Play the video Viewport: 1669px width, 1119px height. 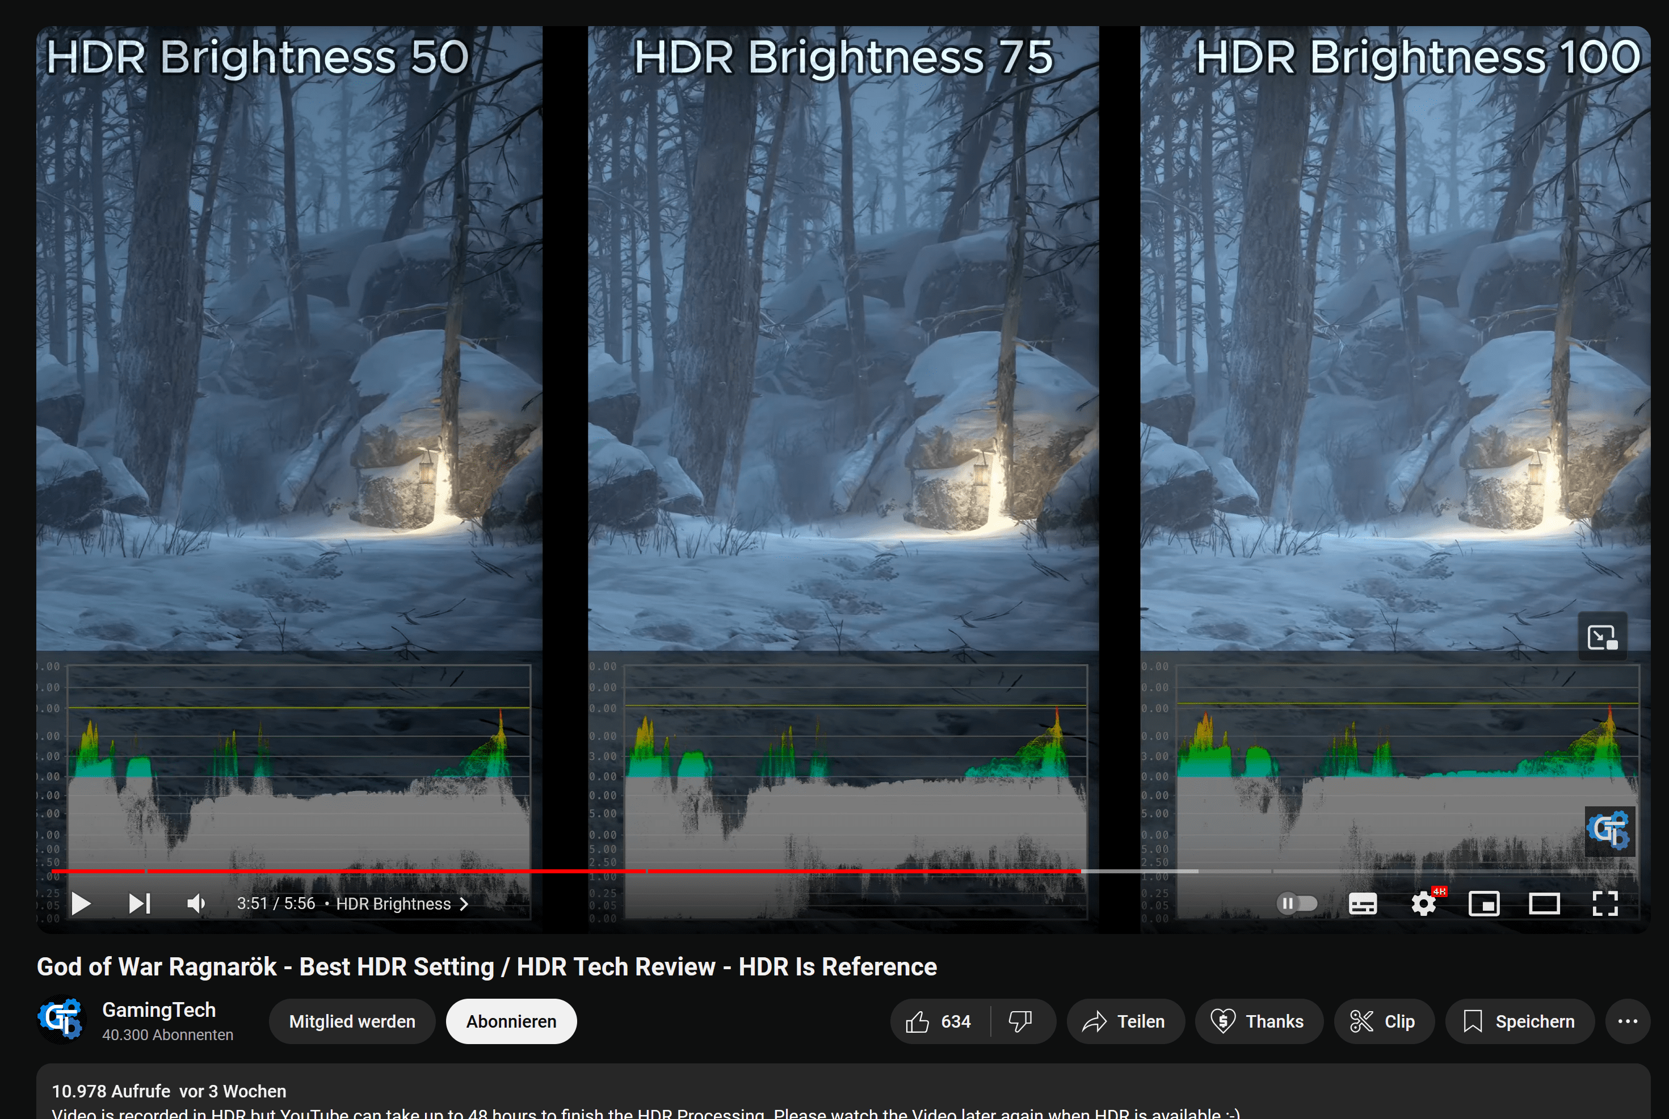click(81, 903)
